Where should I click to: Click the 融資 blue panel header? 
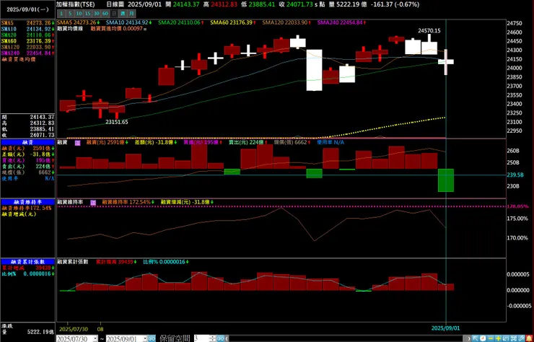[27, 142]
